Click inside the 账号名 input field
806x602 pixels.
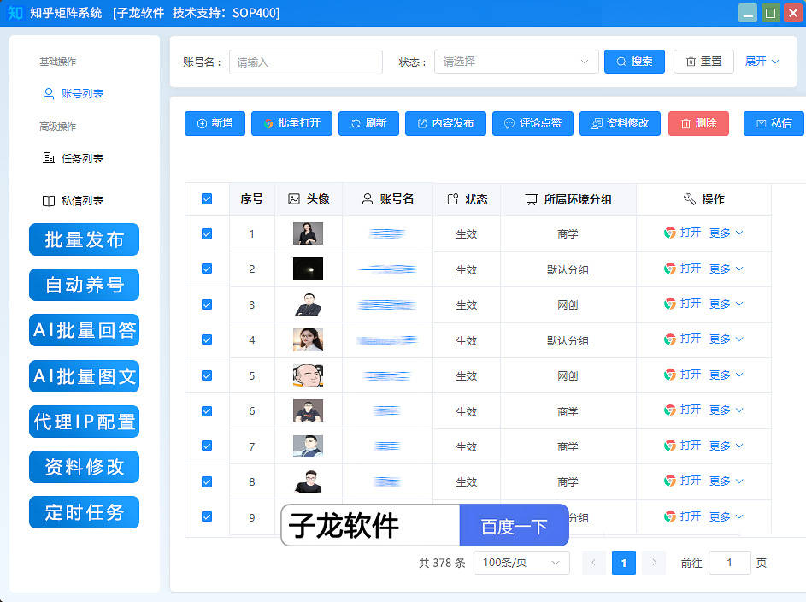click(305, 62)
